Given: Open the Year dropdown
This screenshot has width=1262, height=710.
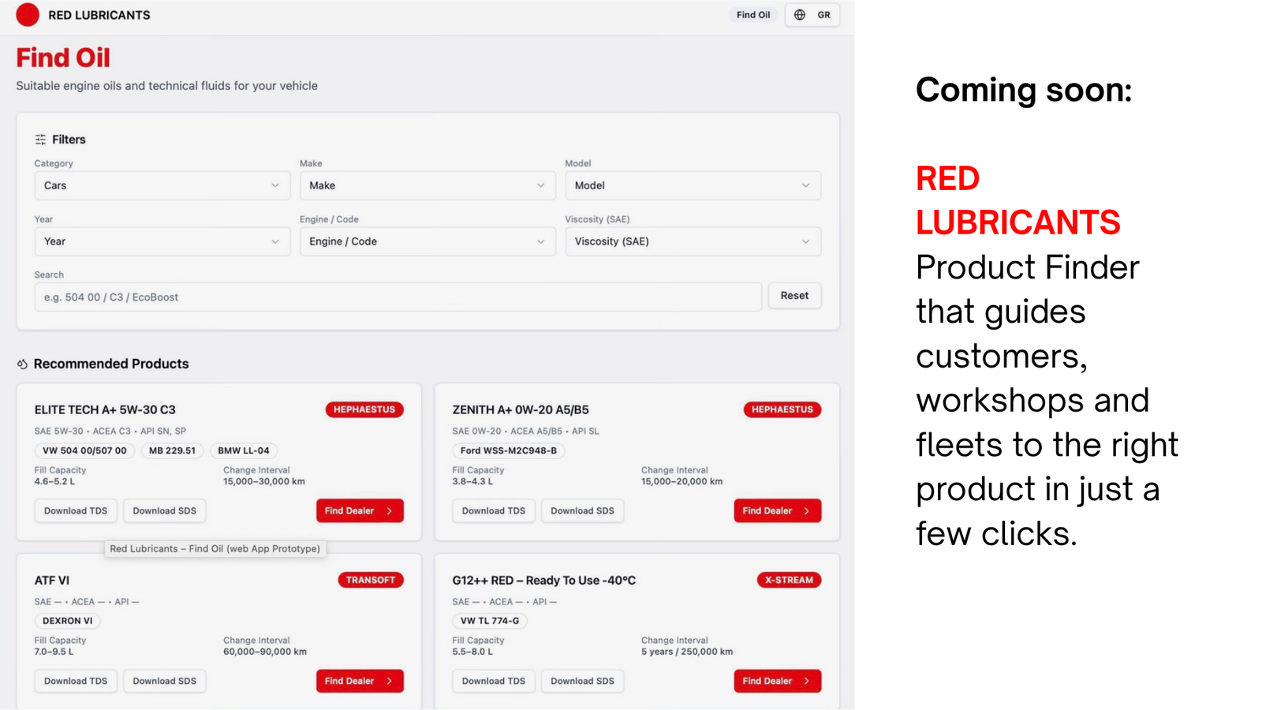Looking at the screenshot, I should (162, 241).
